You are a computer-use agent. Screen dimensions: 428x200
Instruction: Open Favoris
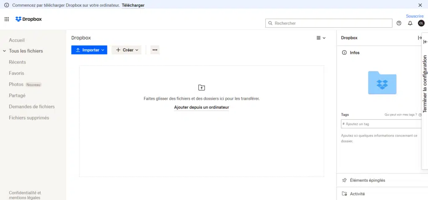pos(16,73)
